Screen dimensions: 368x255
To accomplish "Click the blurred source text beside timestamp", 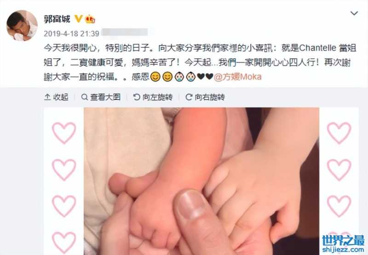I will [125, 32].
